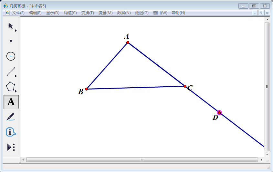The height and width of the screenshot is (172, 273).
Task: Select the Arrow selection tool
Action: pyautogui.click(x=11, y=26)
